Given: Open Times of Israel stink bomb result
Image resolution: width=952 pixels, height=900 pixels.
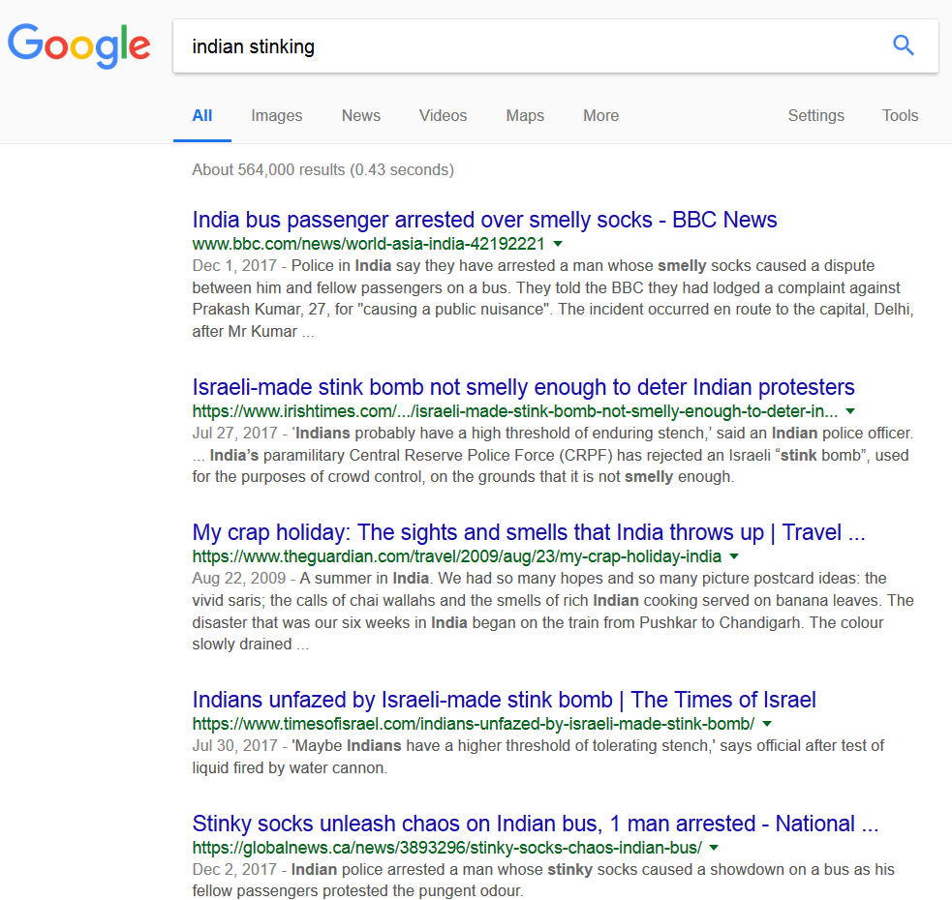Looking at the screenshot, I should [504, 700].
